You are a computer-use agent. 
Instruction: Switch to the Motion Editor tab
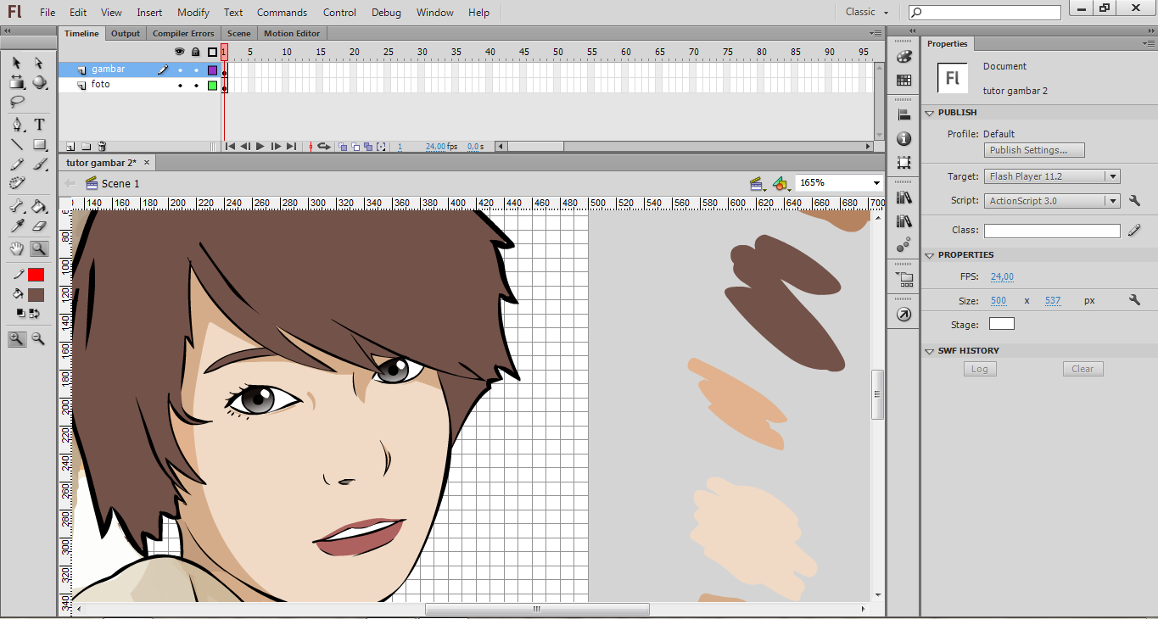292,34
